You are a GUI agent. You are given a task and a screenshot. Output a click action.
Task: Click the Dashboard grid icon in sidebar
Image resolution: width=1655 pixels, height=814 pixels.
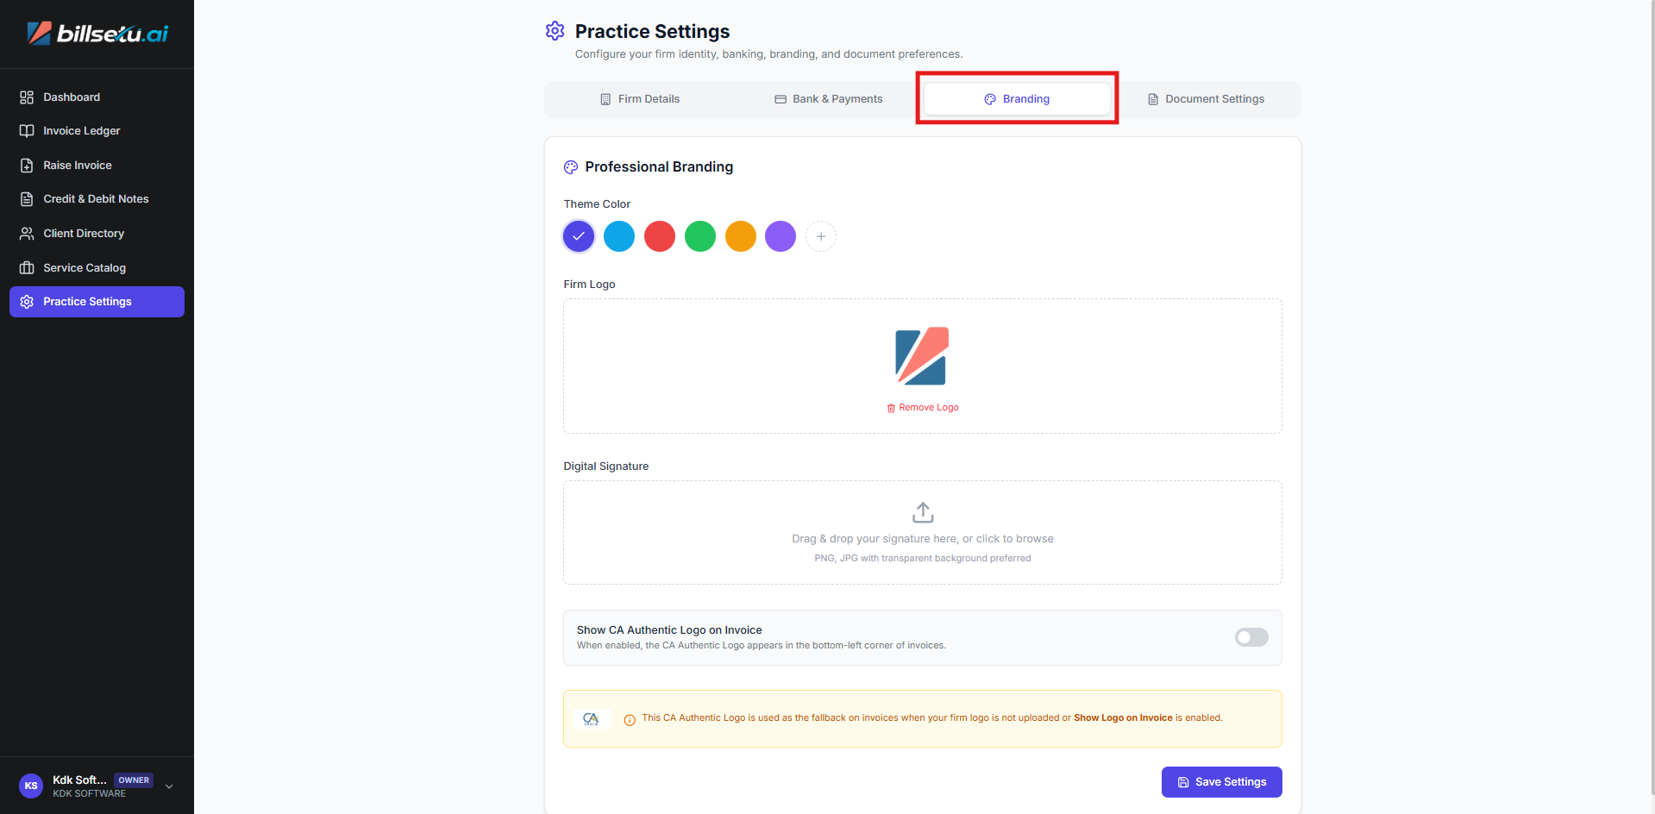click(27, 97)
